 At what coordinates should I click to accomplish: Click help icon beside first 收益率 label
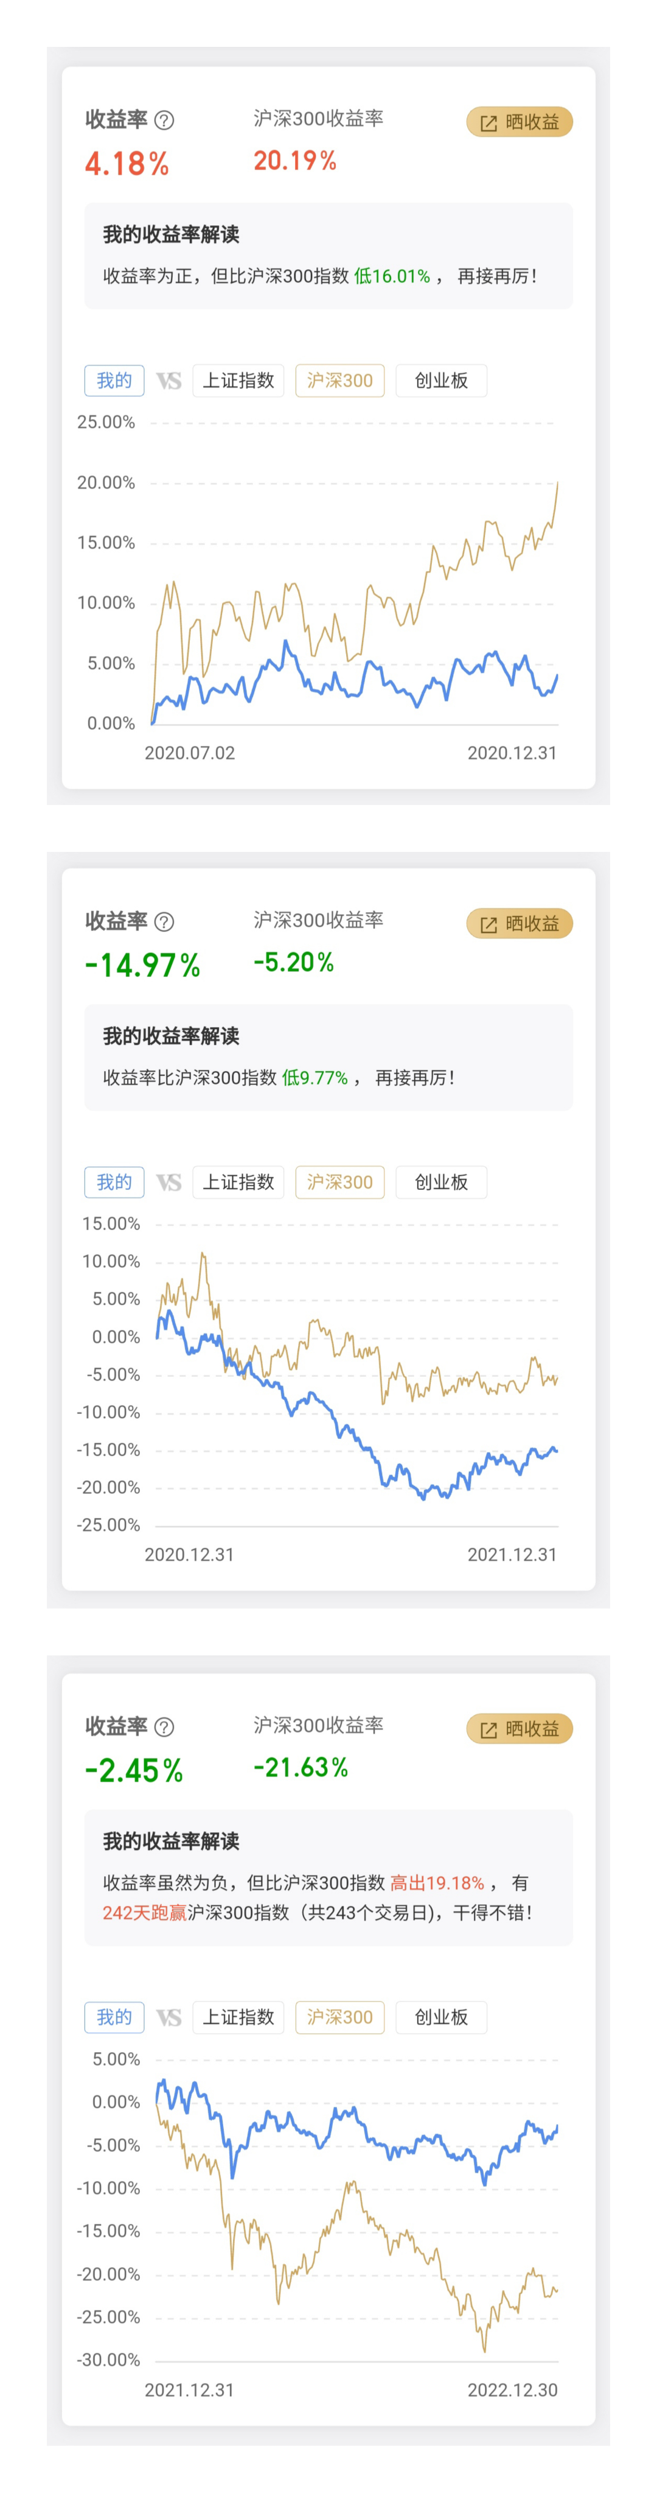(x=164, y=120)
